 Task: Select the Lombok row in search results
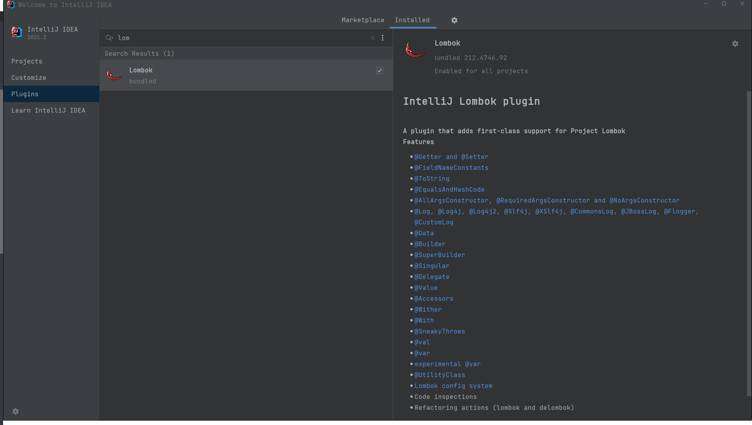tap(246, 75)
